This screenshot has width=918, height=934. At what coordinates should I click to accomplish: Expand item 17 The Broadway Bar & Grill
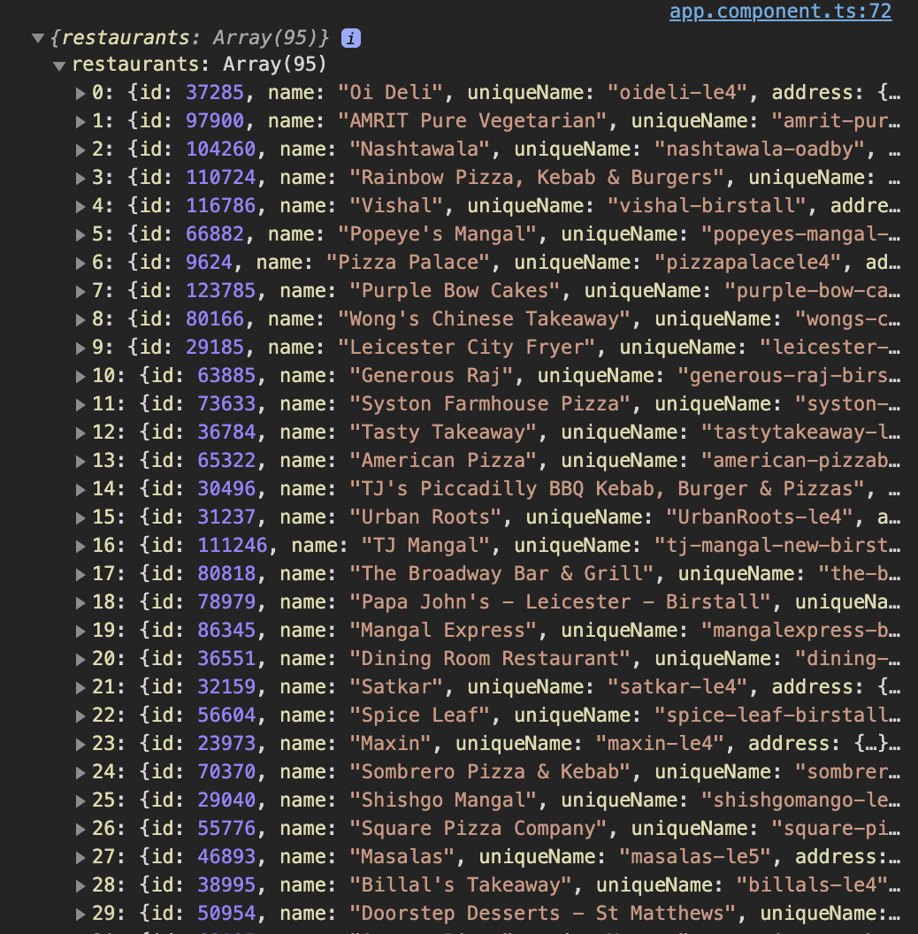coord(80,574)
